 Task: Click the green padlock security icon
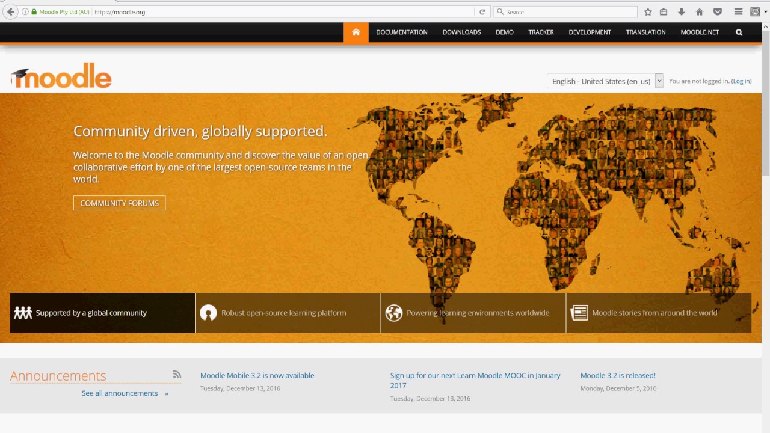(x=34, y=12)
